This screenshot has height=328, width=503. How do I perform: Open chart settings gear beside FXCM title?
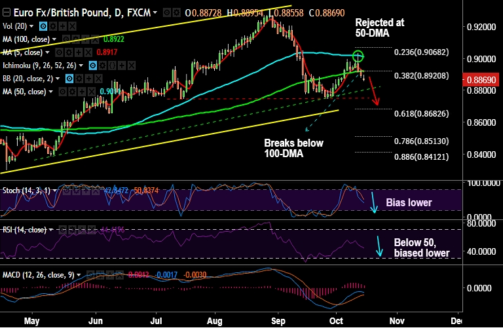pos(177,13)
